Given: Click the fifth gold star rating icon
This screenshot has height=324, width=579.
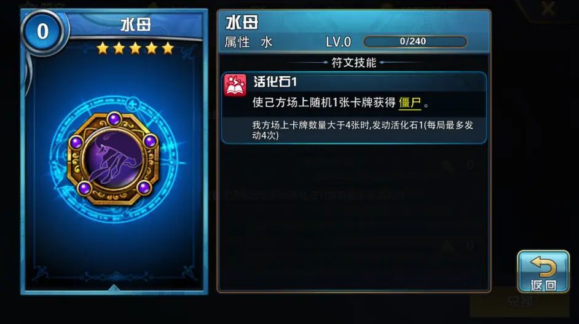Looking at the screenshot, I should click(x=168, y=48).
